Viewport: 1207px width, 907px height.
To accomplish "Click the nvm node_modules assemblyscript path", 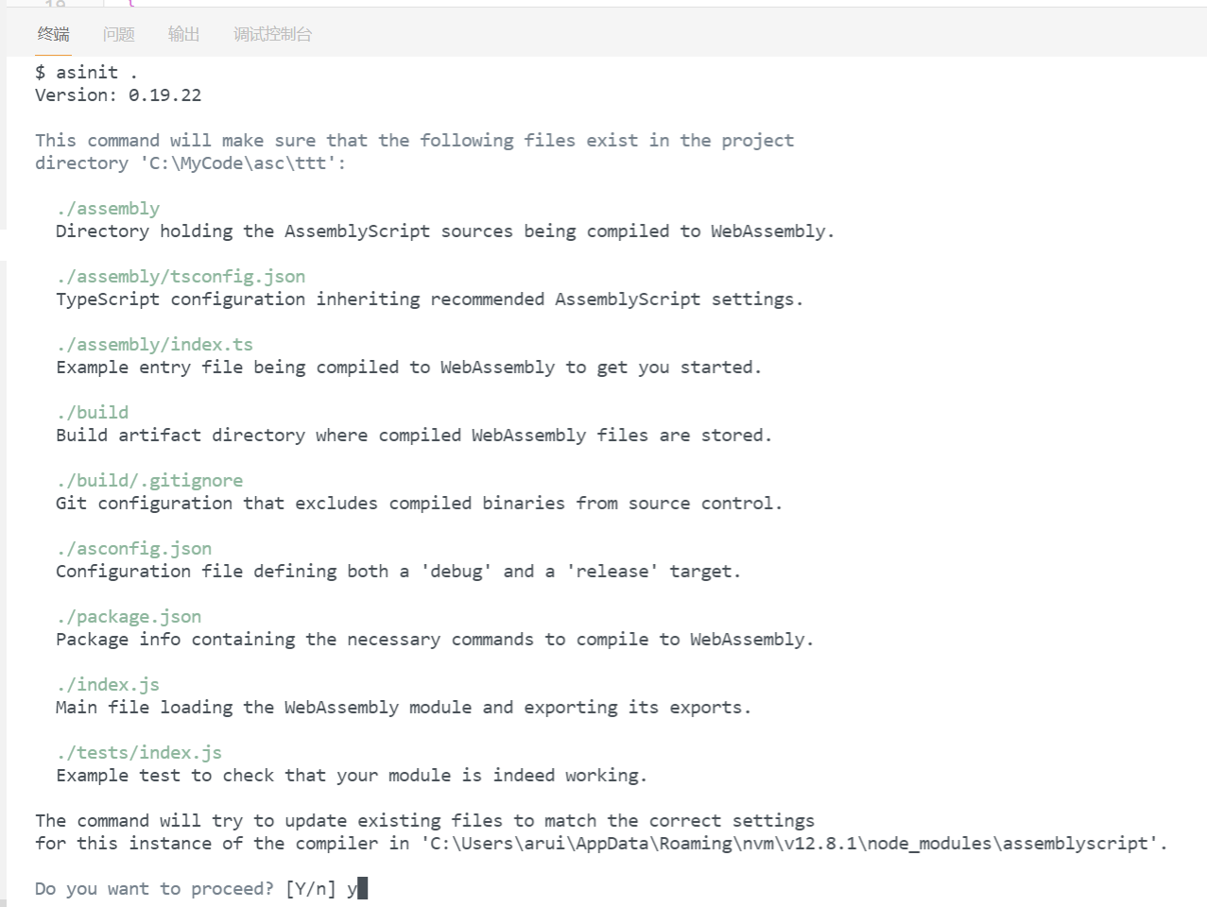I will 794,844.
